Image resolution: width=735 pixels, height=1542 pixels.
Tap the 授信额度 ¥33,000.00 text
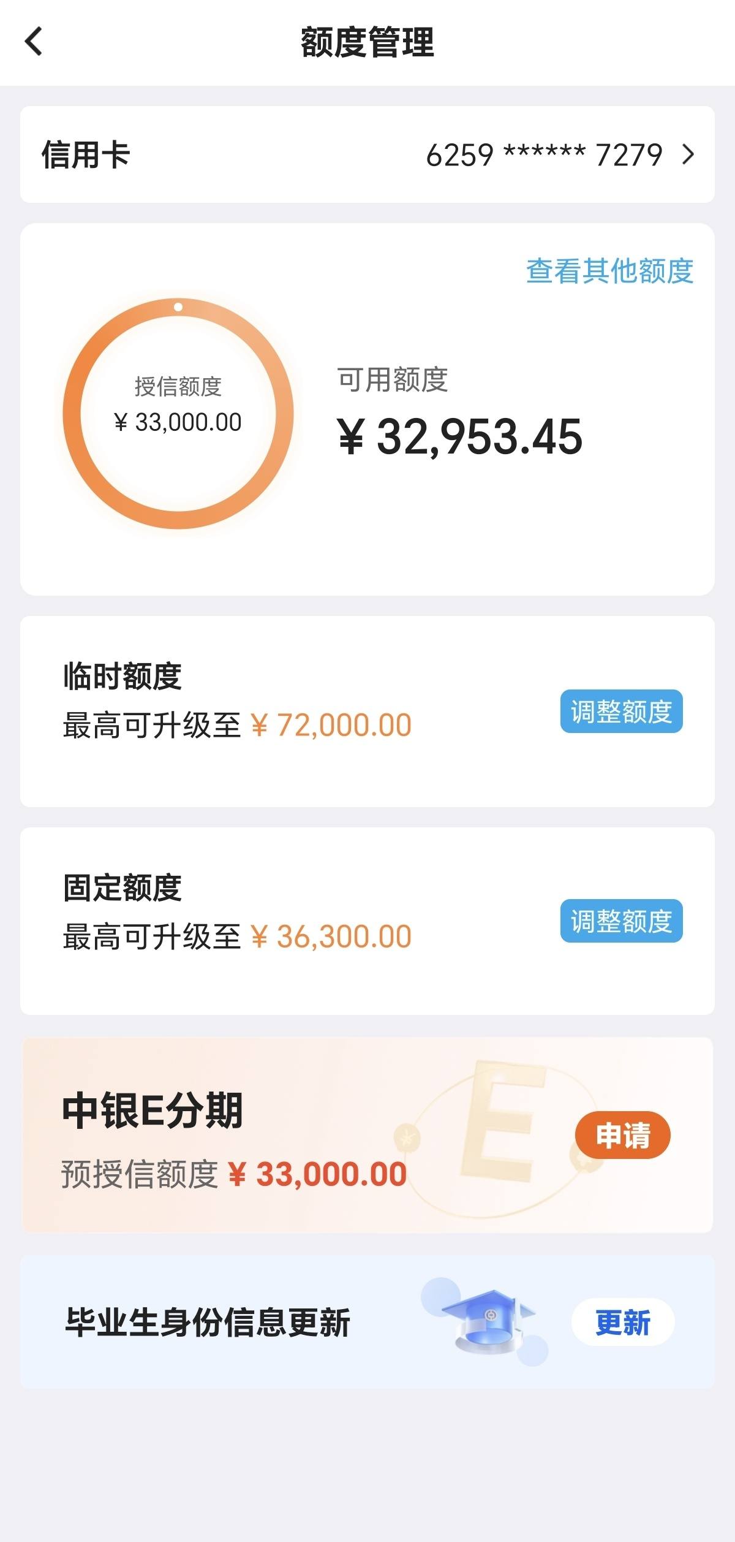click(x=178, y=404)
